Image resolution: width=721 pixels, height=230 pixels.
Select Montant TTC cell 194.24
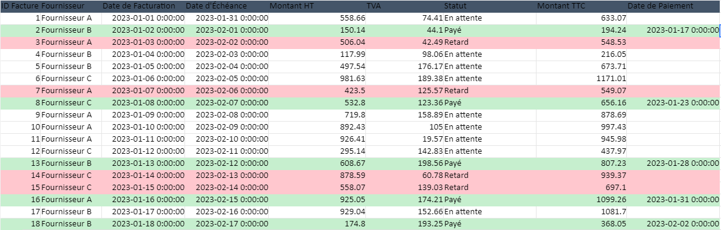pos(581,30)
